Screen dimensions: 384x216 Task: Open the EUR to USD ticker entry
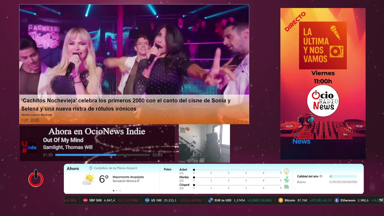(240, 200)
